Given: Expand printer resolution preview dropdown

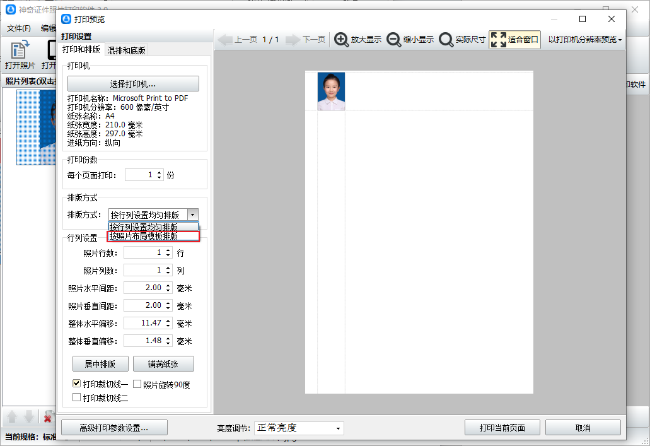Looking at the screenshot, I should click(x=584, y=40).
